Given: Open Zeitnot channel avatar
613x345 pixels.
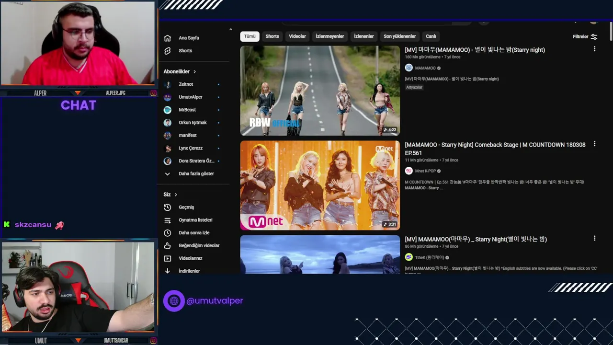Looking at the screenshot, I should 167,84.
